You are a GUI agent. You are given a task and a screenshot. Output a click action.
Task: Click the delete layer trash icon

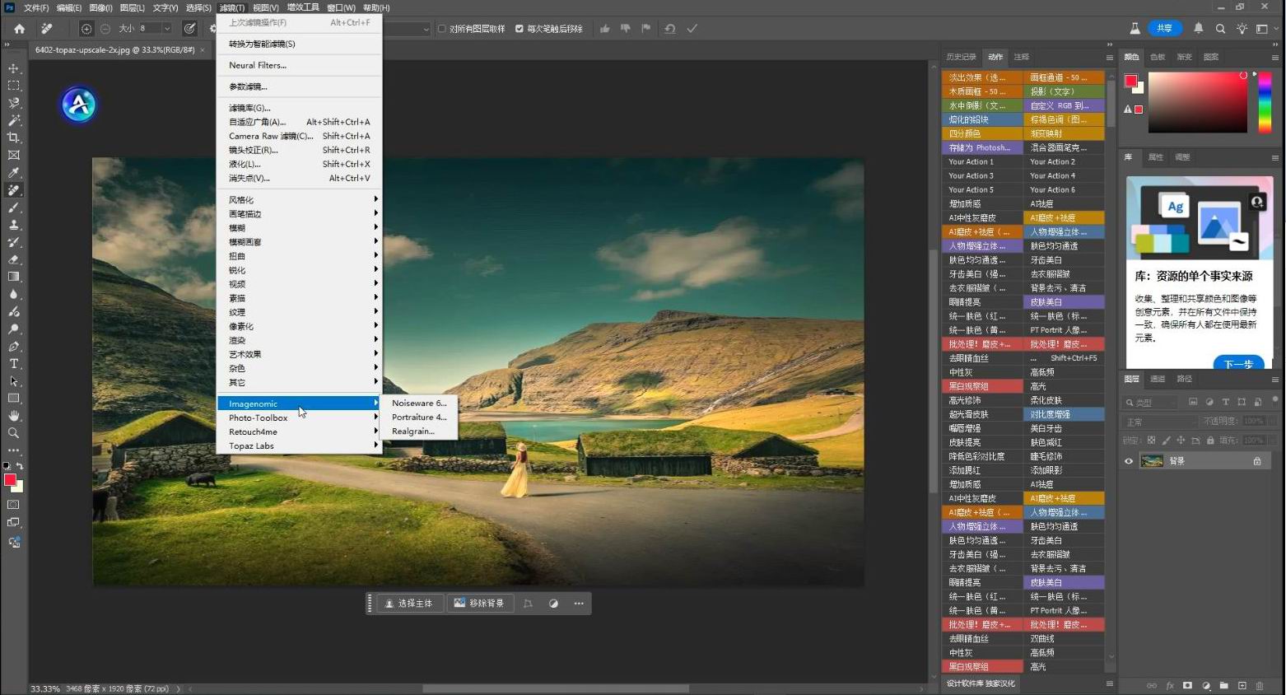click(1260, 685)
